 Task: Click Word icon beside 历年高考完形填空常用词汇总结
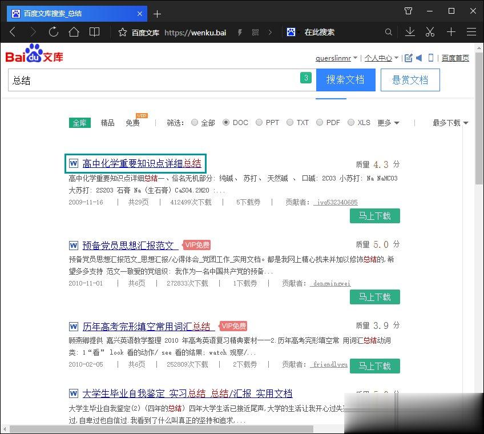74,327
